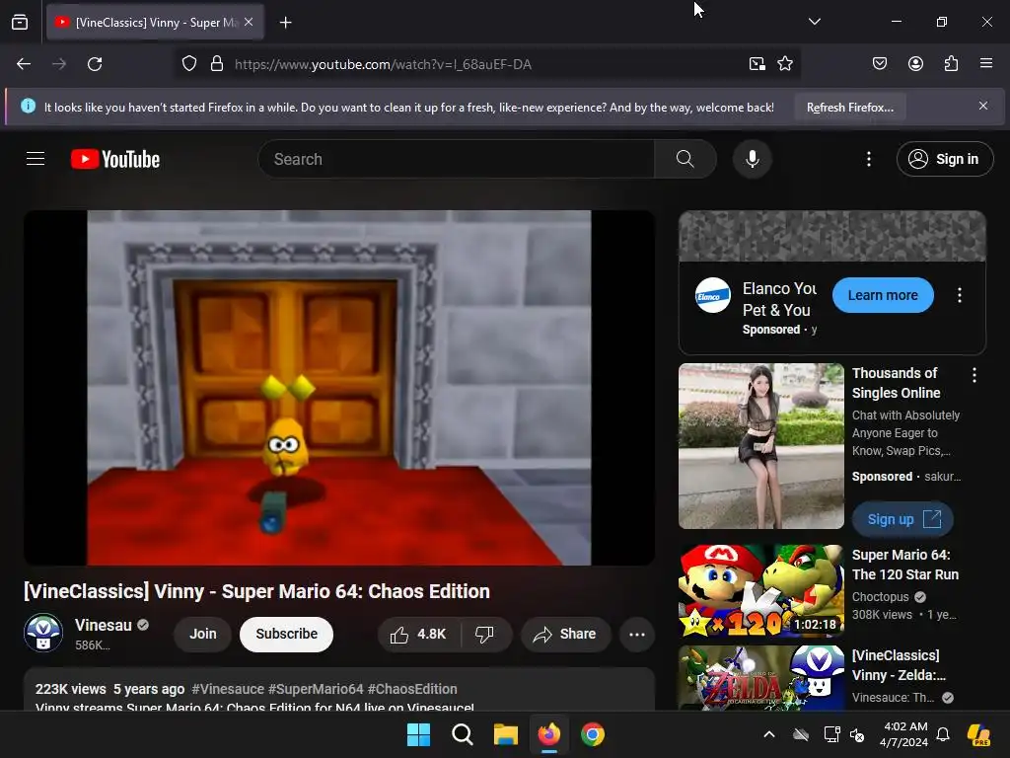Viewport: 1010px width, 758px height.
Task: Open the Windows Start menu
Action: (418, 734)
